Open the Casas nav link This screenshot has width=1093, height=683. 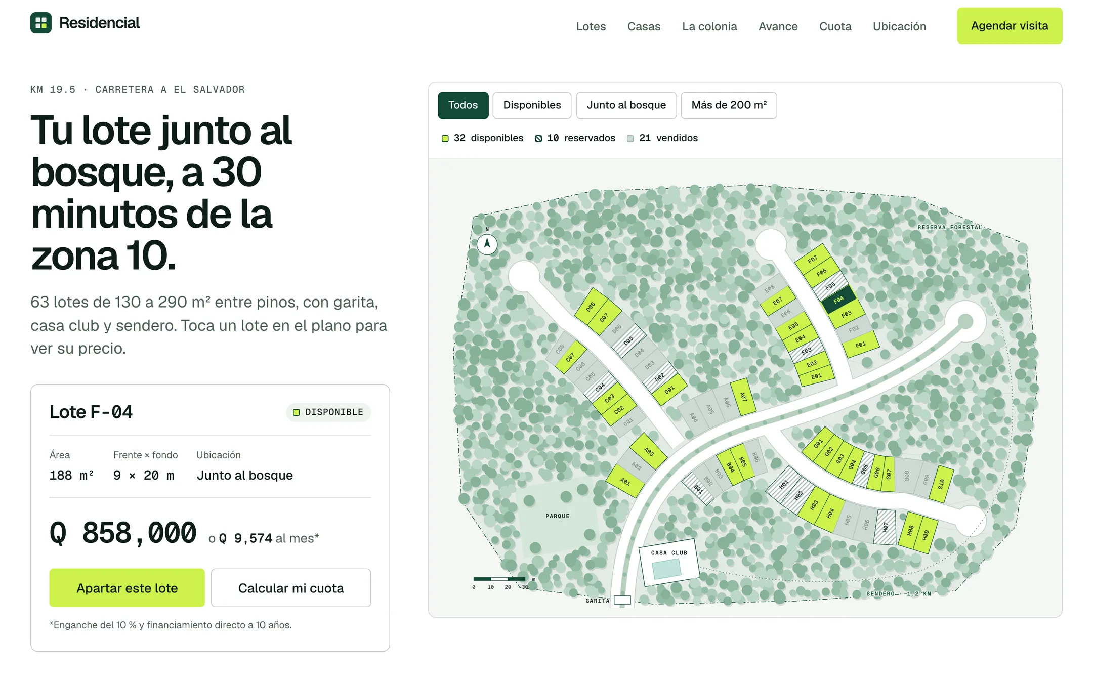pyautogui.click(x=644, y=26)
